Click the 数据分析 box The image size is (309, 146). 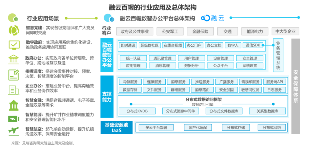[191, 66]
